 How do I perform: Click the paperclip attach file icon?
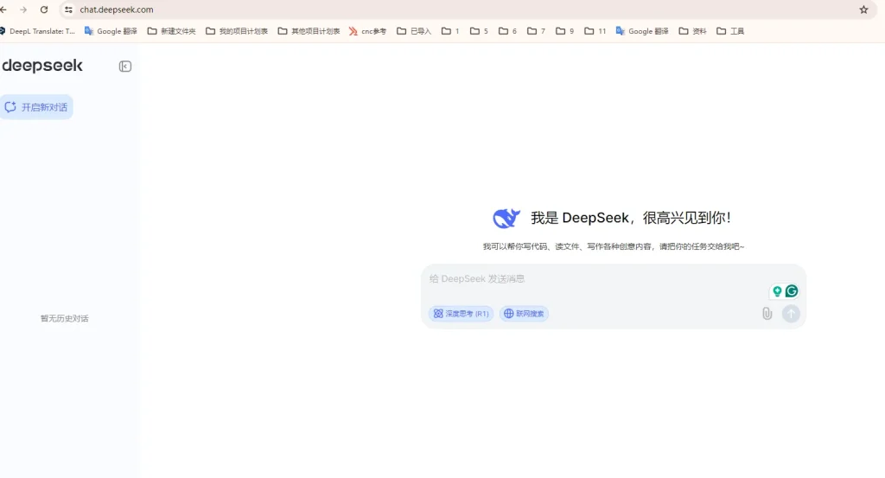tap(767, 313)
